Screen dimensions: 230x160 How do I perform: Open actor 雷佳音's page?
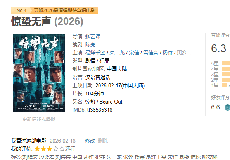click(x=150, y=53)
